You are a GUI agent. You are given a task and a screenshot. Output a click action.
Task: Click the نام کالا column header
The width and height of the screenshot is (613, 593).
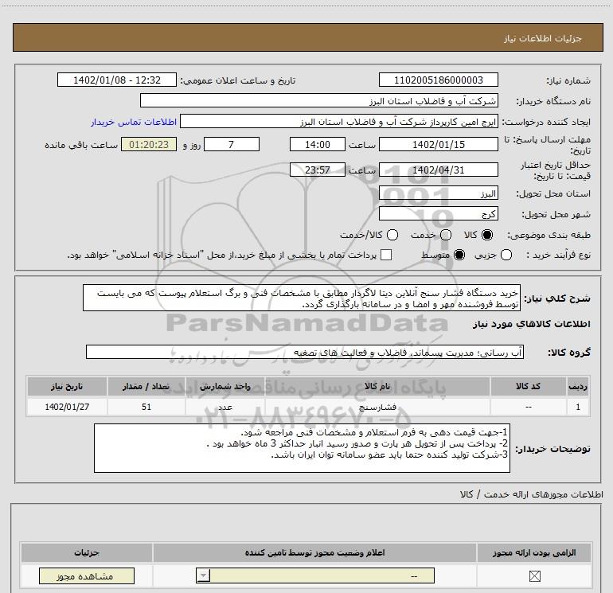[x=377, y=386]
